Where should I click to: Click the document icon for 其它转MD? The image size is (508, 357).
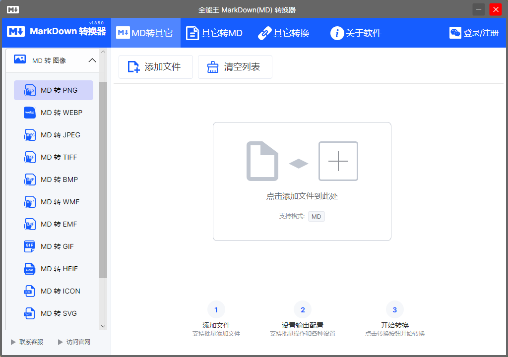tap(192, 33)
